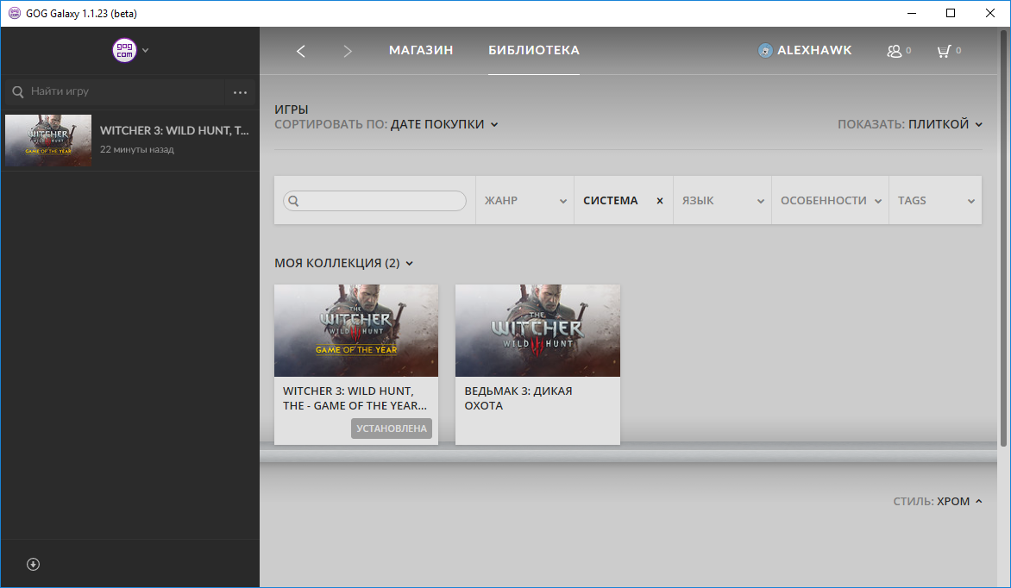Clear the Система filter with X
The width and height of the screenshot is (1011, 588).
[660, 201]
